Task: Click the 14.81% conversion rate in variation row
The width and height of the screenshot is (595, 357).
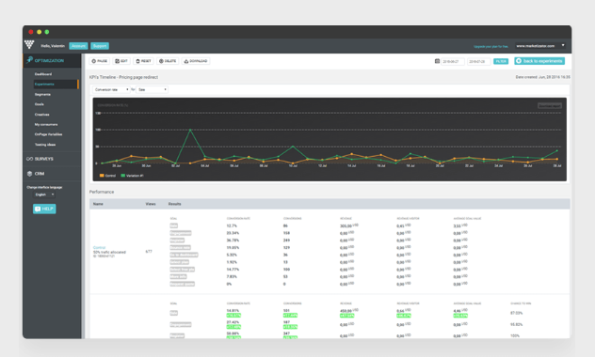Action: pos(233,310)
